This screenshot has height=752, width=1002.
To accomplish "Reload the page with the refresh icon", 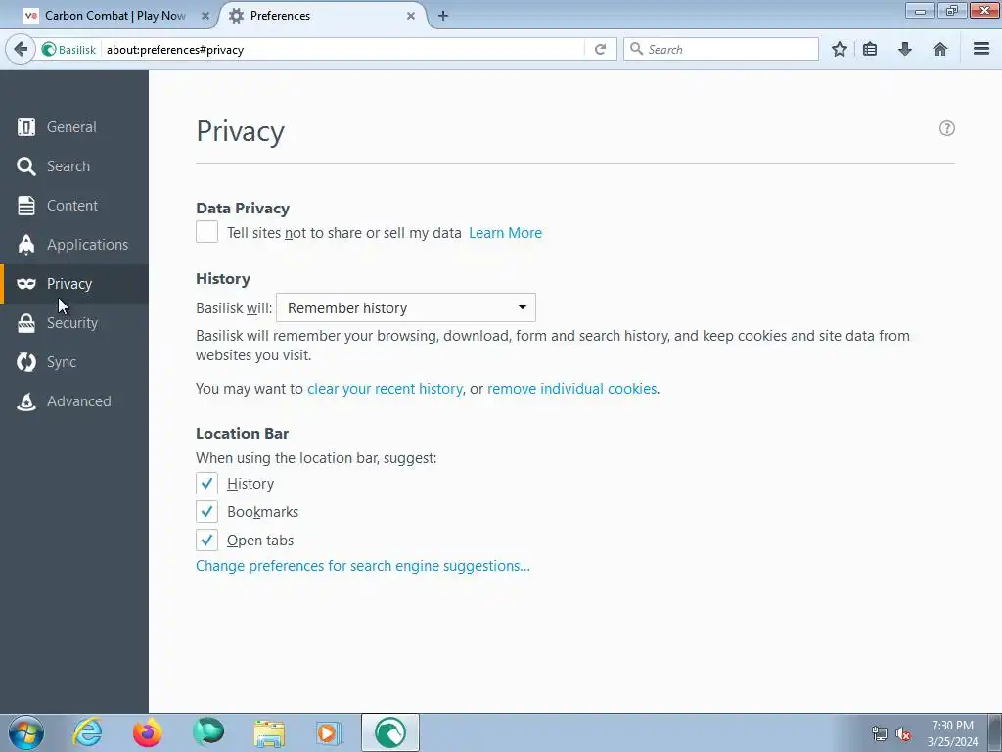I will [x=600, y=49].
